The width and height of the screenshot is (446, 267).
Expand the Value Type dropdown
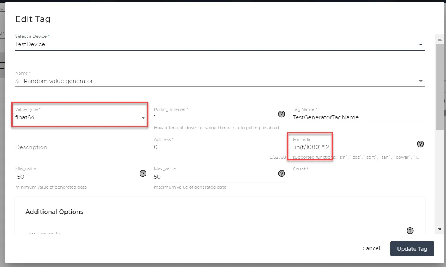(x=81, y=117)
